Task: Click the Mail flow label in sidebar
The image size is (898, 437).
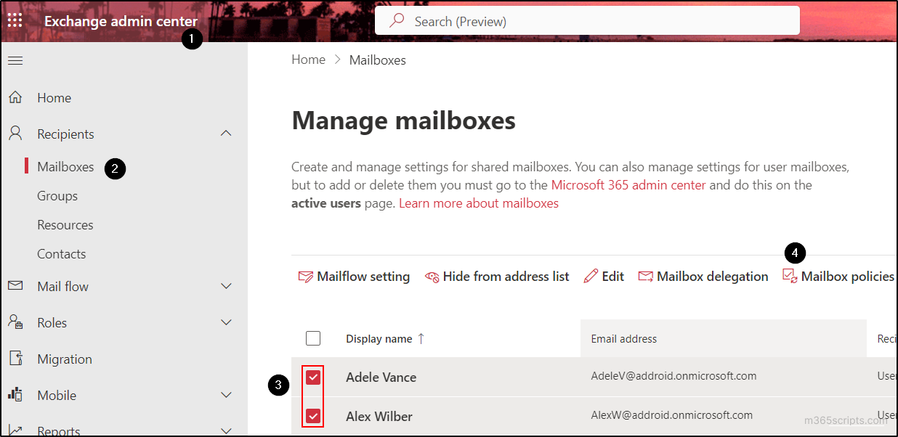Action: [63, 287]
